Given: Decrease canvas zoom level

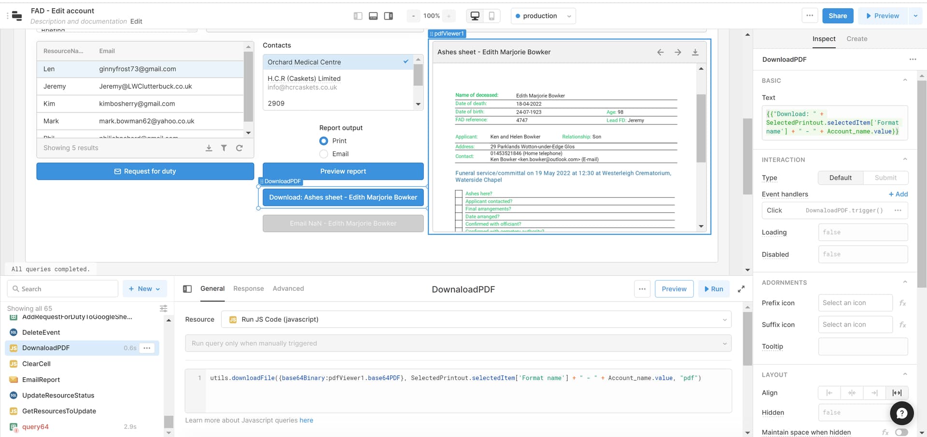Looking at the screenshot, I should [413, 16].
